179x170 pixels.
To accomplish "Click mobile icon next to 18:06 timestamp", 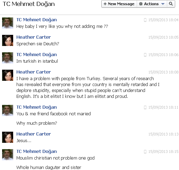I will click(145, 55).
